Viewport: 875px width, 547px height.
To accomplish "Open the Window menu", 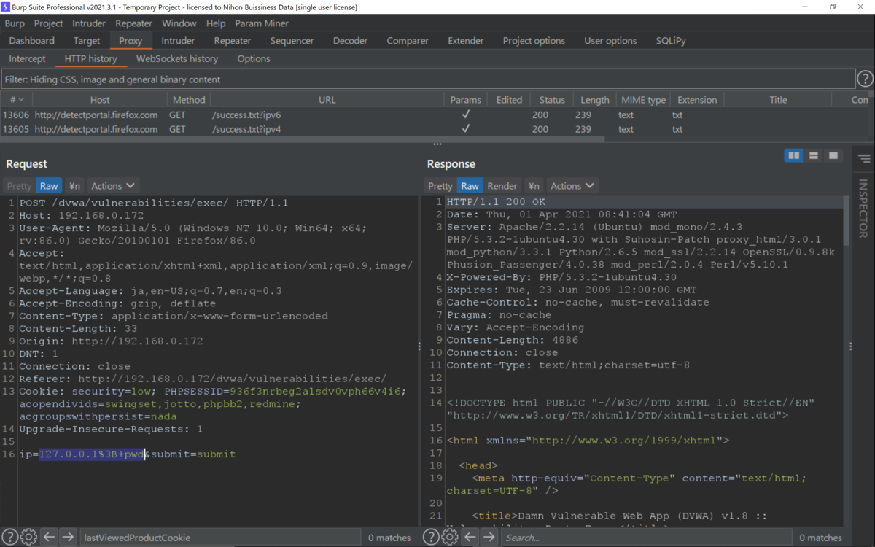I will click(x=179, y=23).
